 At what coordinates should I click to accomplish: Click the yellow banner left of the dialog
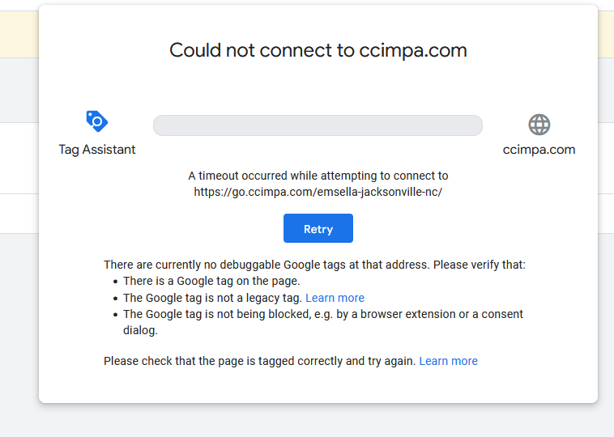(19, 35)
